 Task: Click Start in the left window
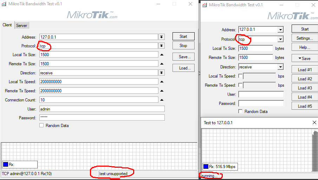point(183,36)
